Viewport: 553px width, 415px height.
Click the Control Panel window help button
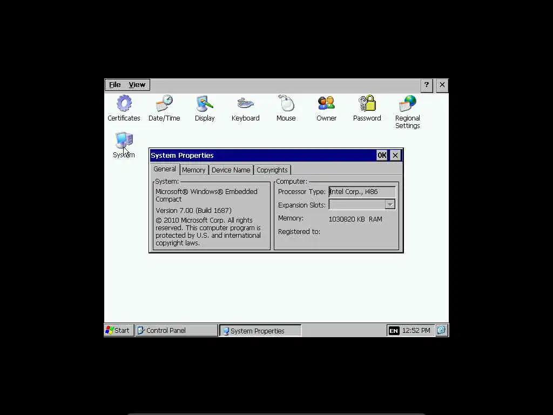point(427,85)
